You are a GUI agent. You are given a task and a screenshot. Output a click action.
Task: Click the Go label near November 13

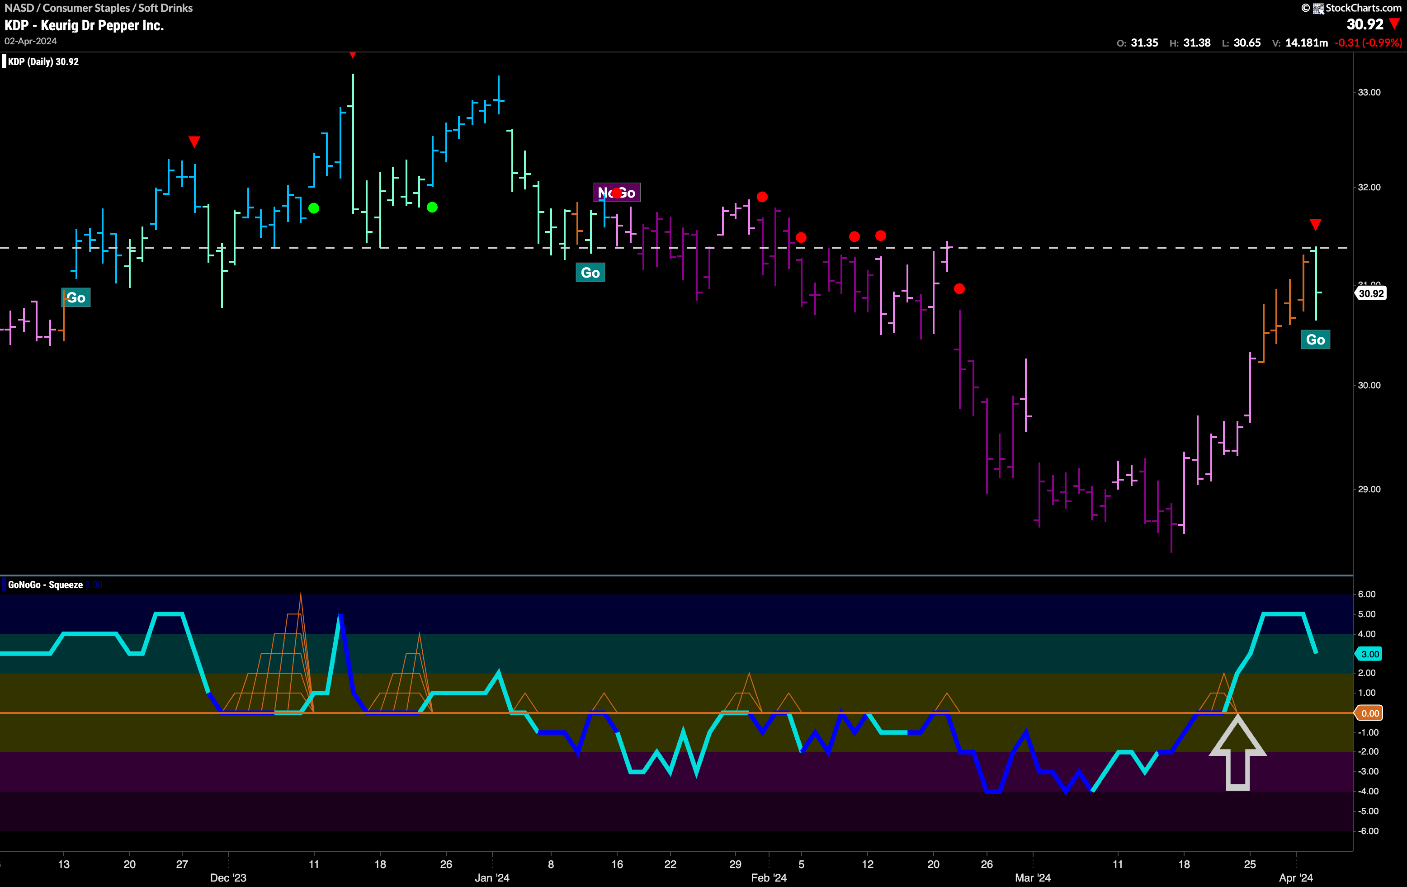pos(76,298)
